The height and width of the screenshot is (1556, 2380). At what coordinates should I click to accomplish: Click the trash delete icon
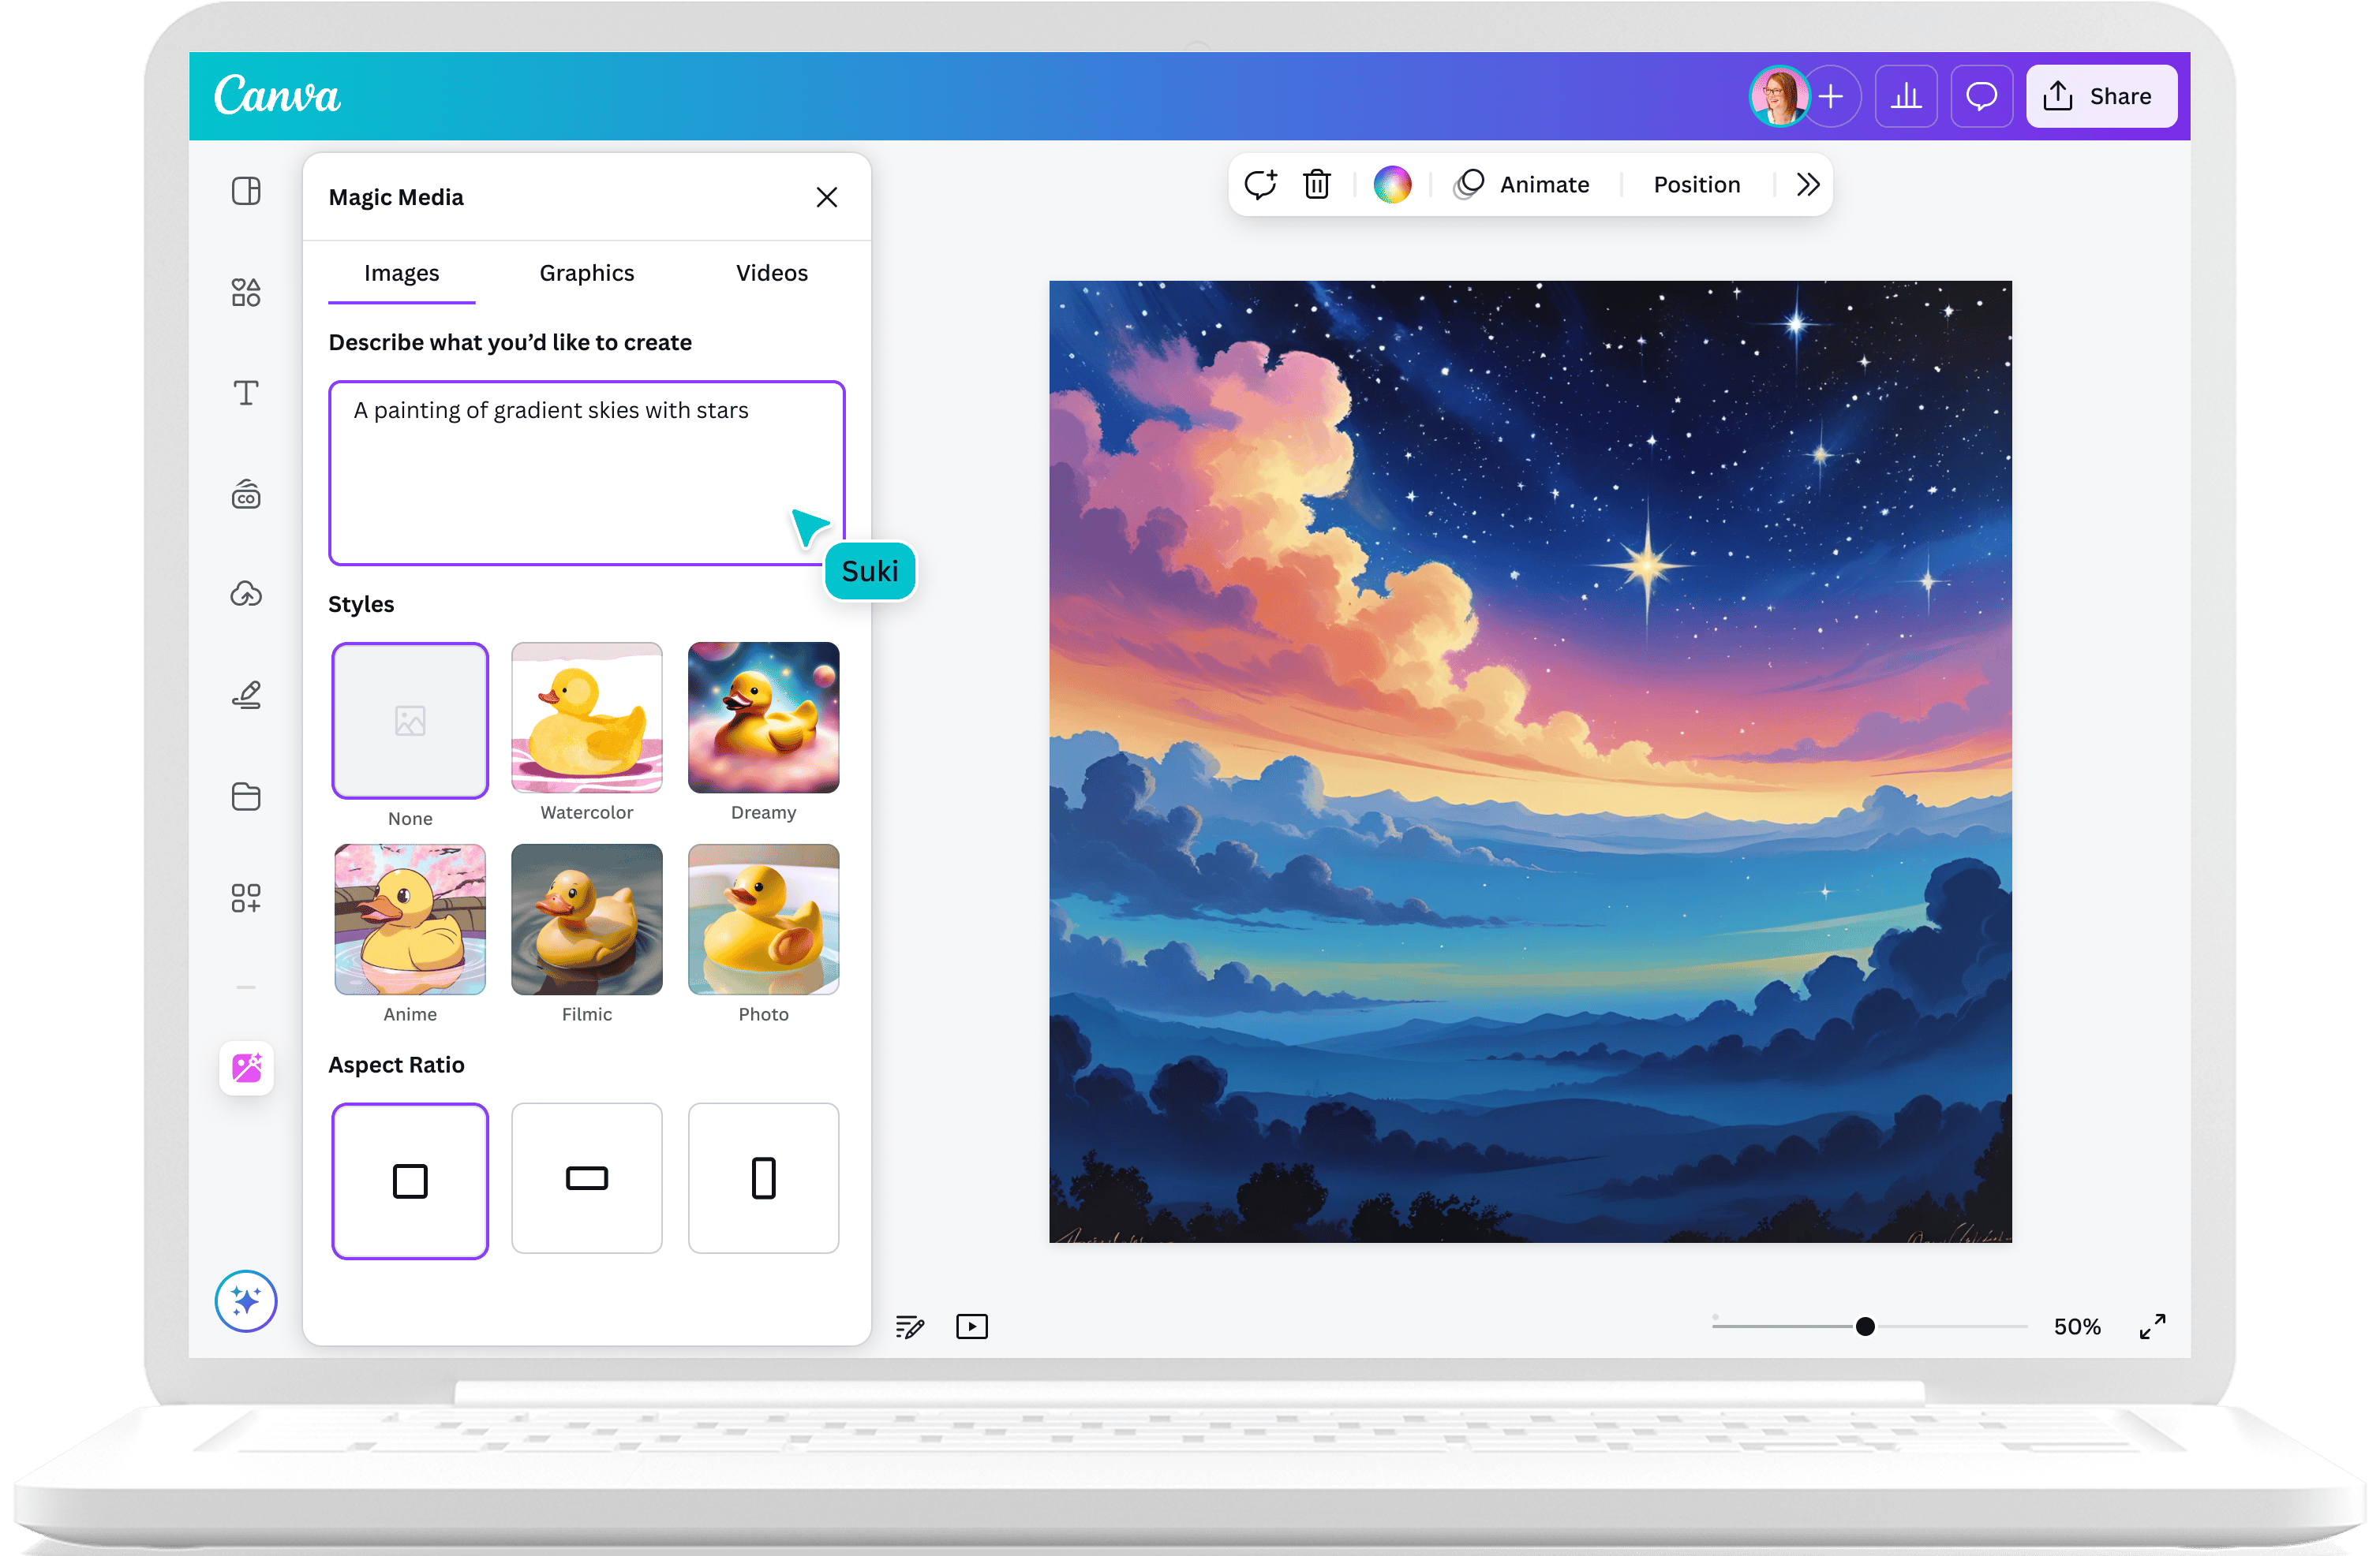(1316, 185)
